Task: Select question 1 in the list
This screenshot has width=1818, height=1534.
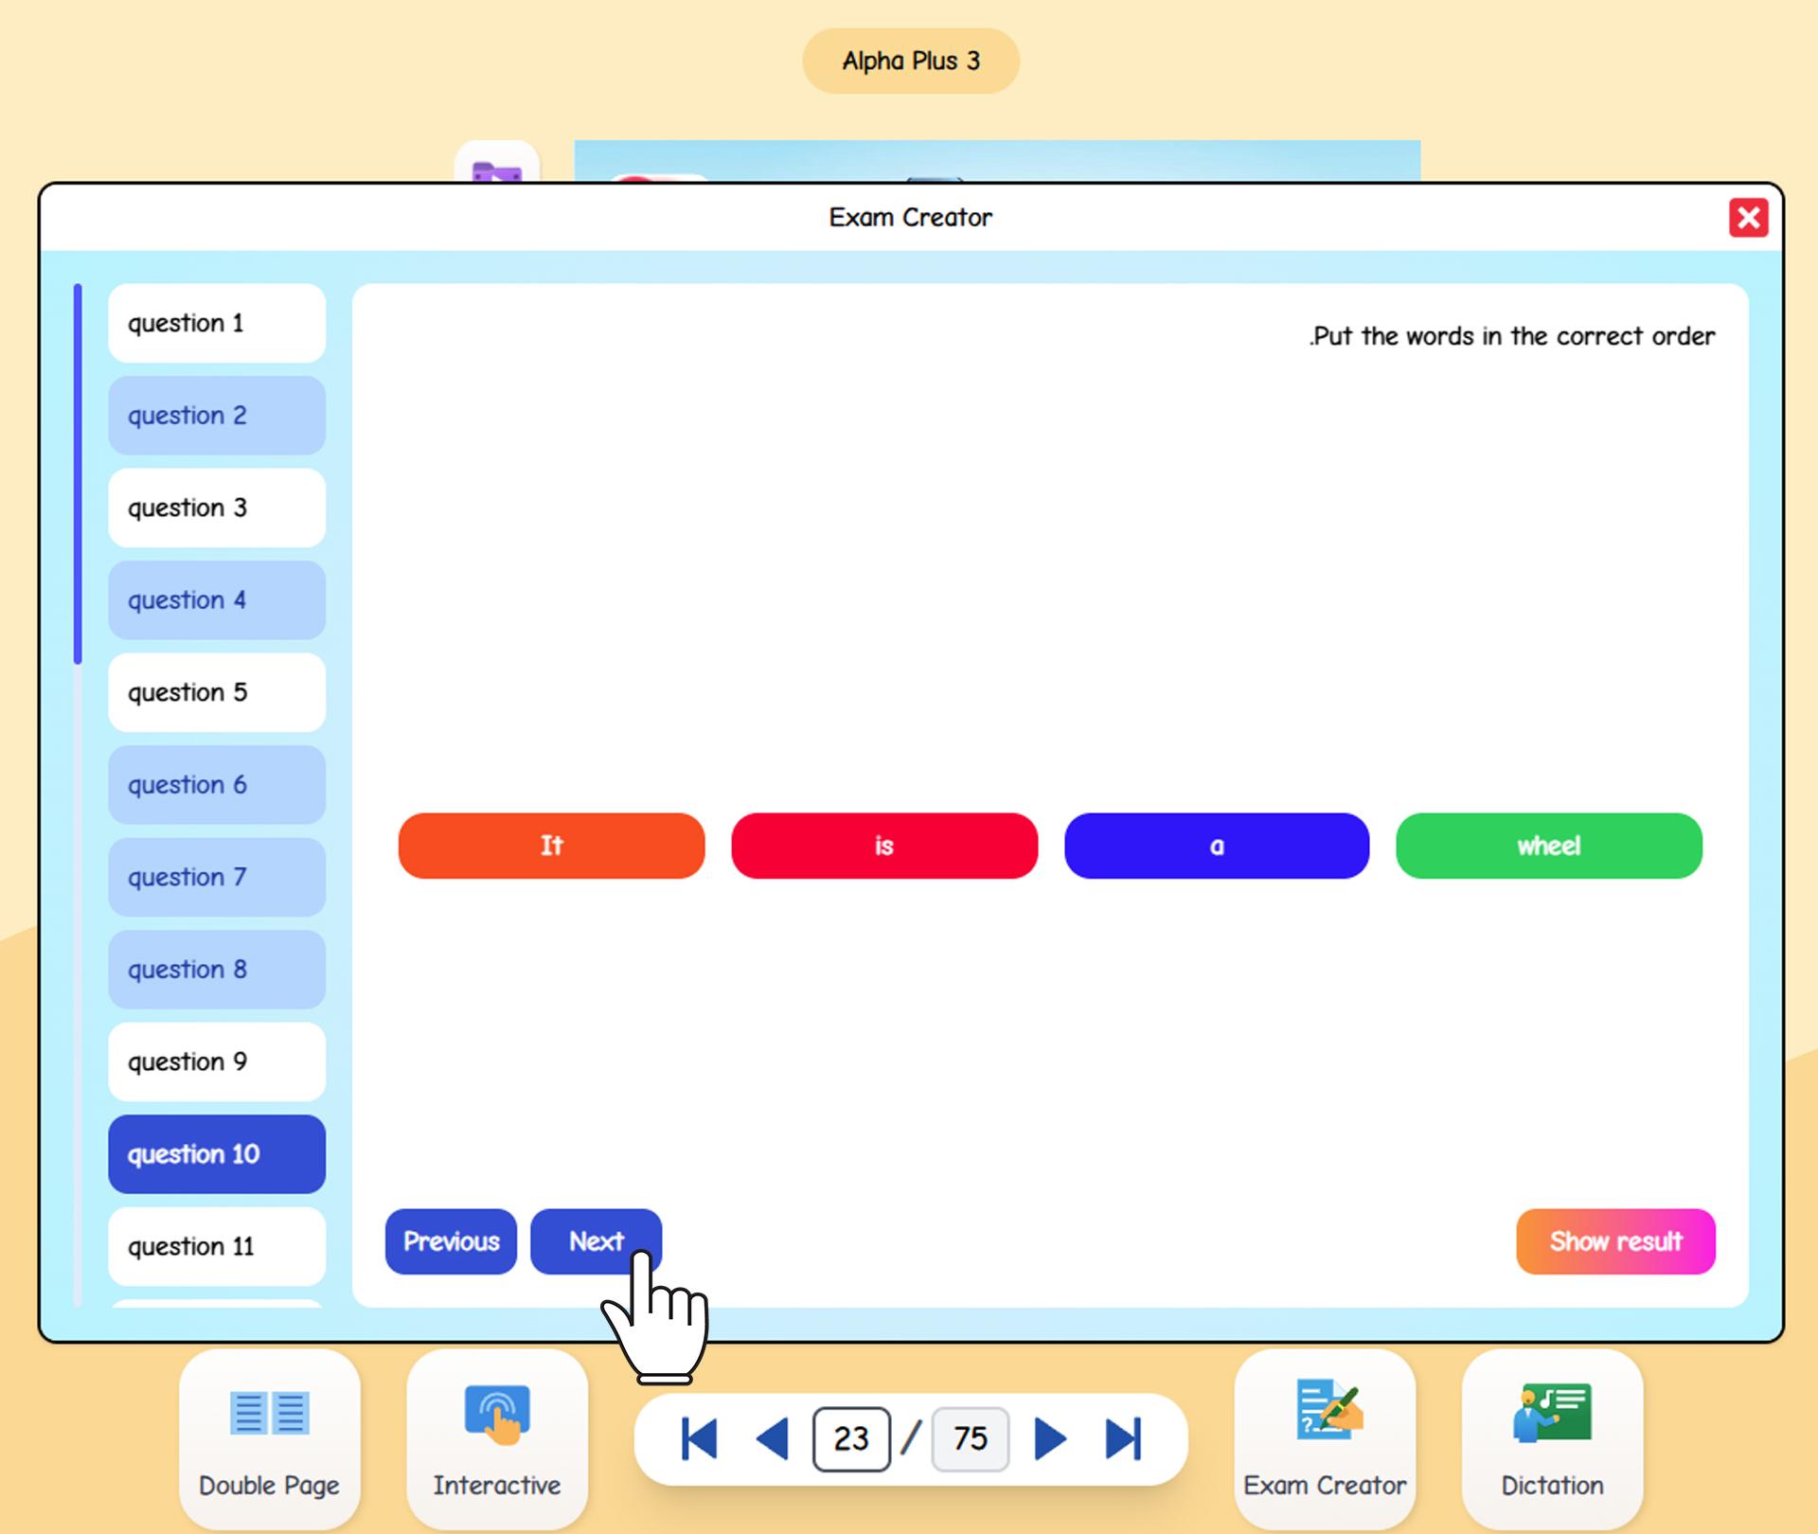Action: (217, 323)
